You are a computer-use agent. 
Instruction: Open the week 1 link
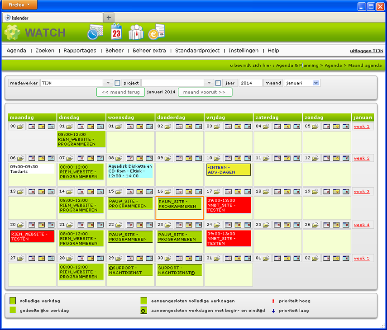pyautogui.click(x=362, y=127)
